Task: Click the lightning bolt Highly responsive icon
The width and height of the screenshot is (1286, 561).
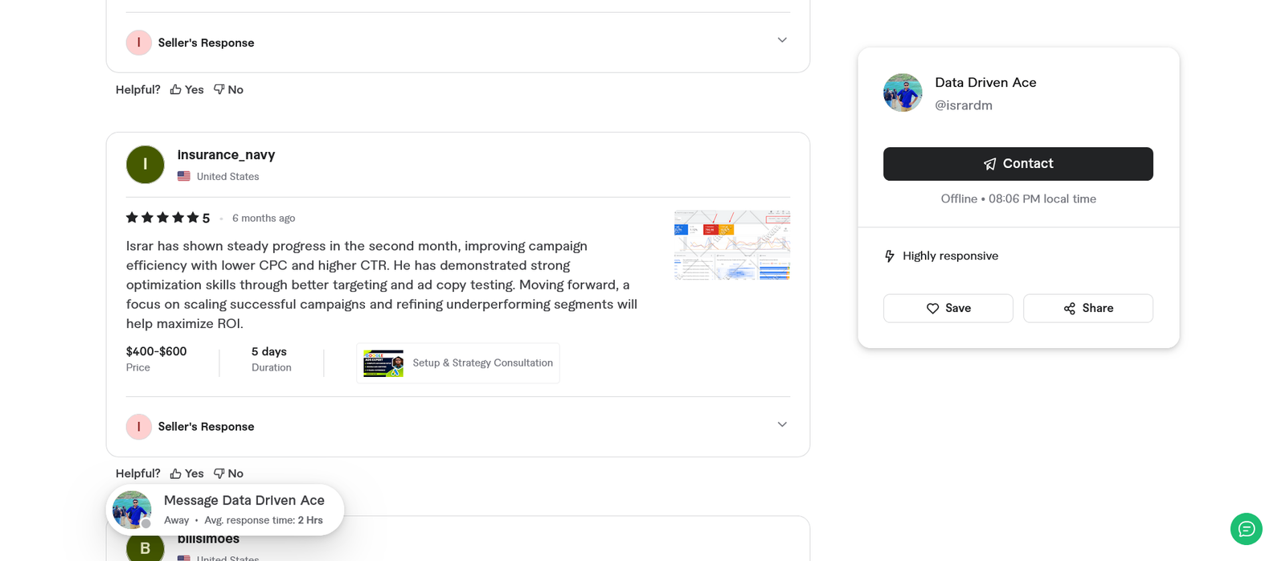Action: 889,256
